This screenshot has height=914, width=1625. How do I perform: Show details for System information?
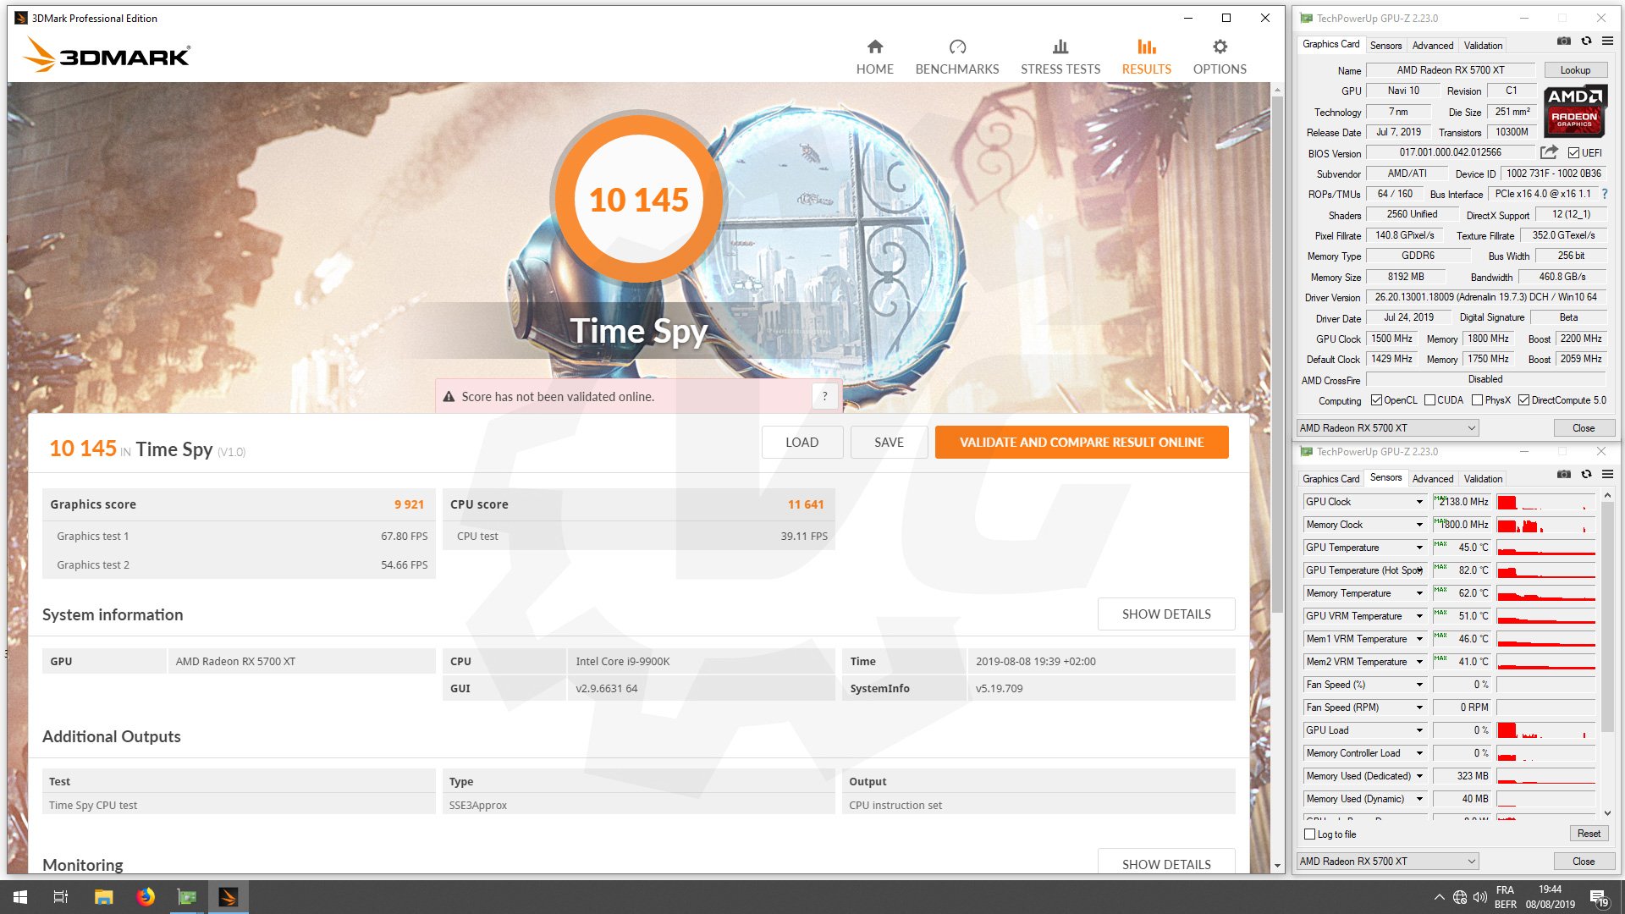(1166, 614)
